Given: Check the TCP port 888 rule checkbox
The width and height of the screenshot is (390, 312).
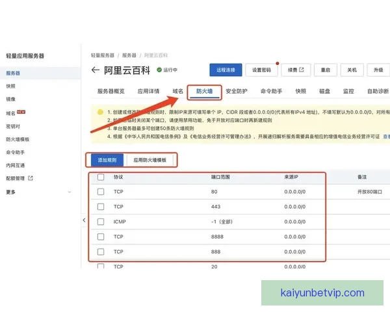Looking at the screenshot, I should [x=101, y=252].
